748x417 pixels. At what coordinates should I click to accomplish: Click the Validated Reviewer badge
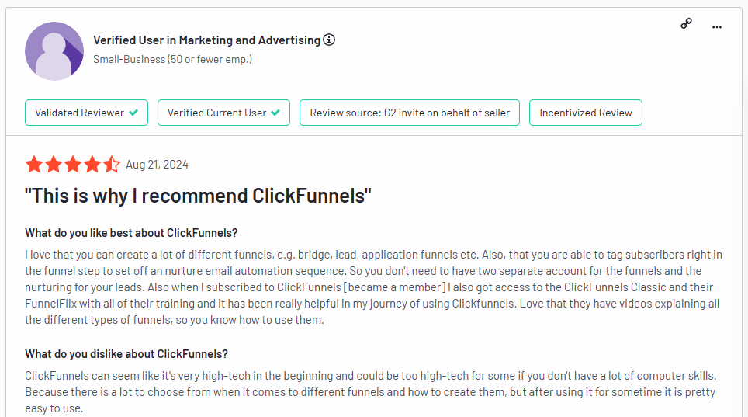tap(86, 113)
